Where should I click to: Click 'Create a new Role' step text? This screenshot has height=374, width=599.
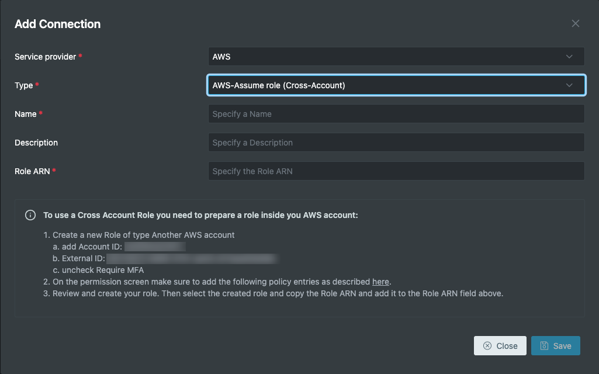click(144, 235)
